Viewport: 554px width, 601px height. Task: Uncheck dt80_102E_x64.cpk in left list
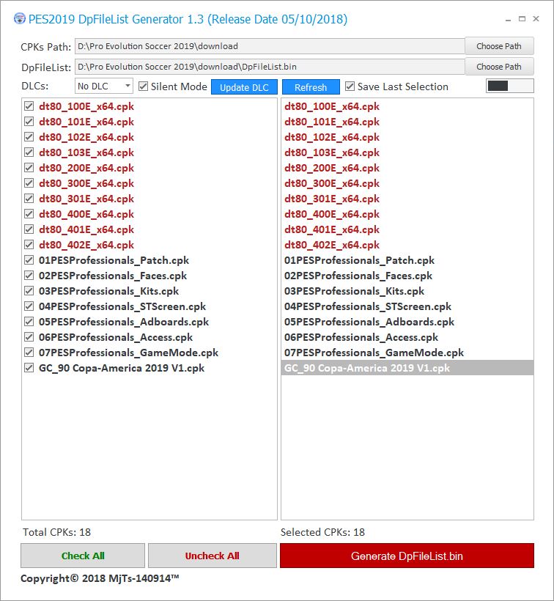pyautogui.click(x=29, y=137)
